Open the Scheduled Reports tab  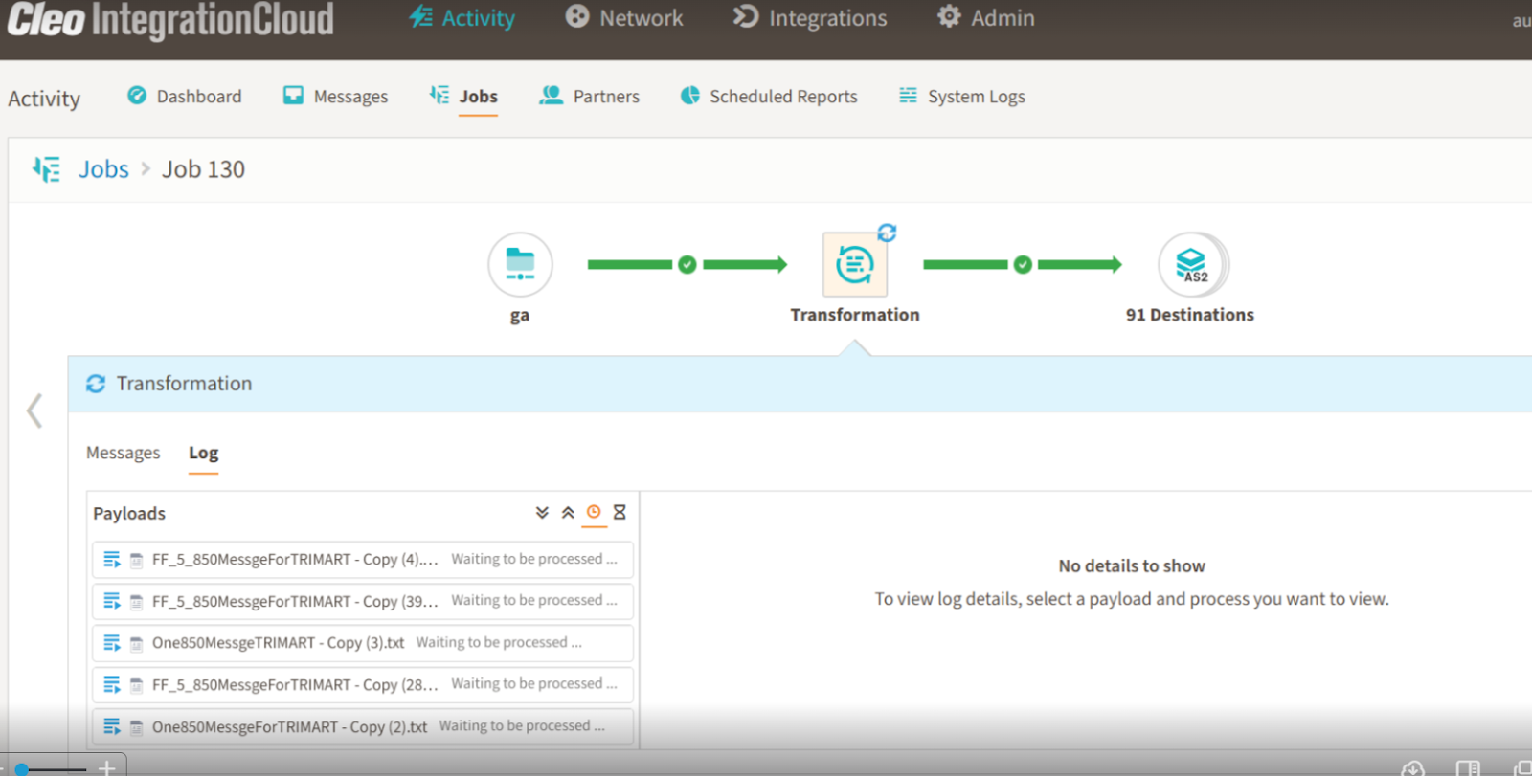click(x=769, y=97)
